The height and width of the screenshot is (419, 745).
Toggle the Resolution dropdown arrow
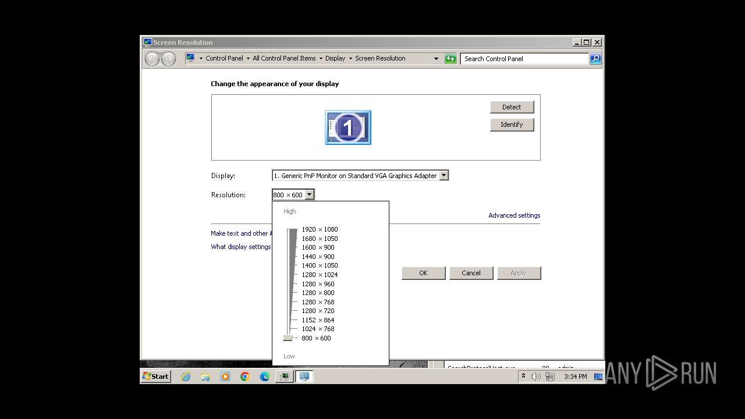309,194
